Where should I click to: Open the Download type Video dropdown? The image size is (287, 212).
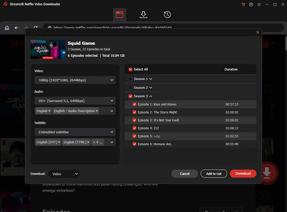(64, 174)
